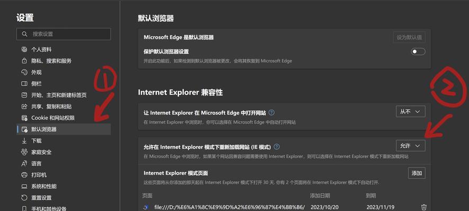Click the 打印机 printer icon
Viewport: 469px width, 211px height.
pyautogui.click(x=24, y=175)
